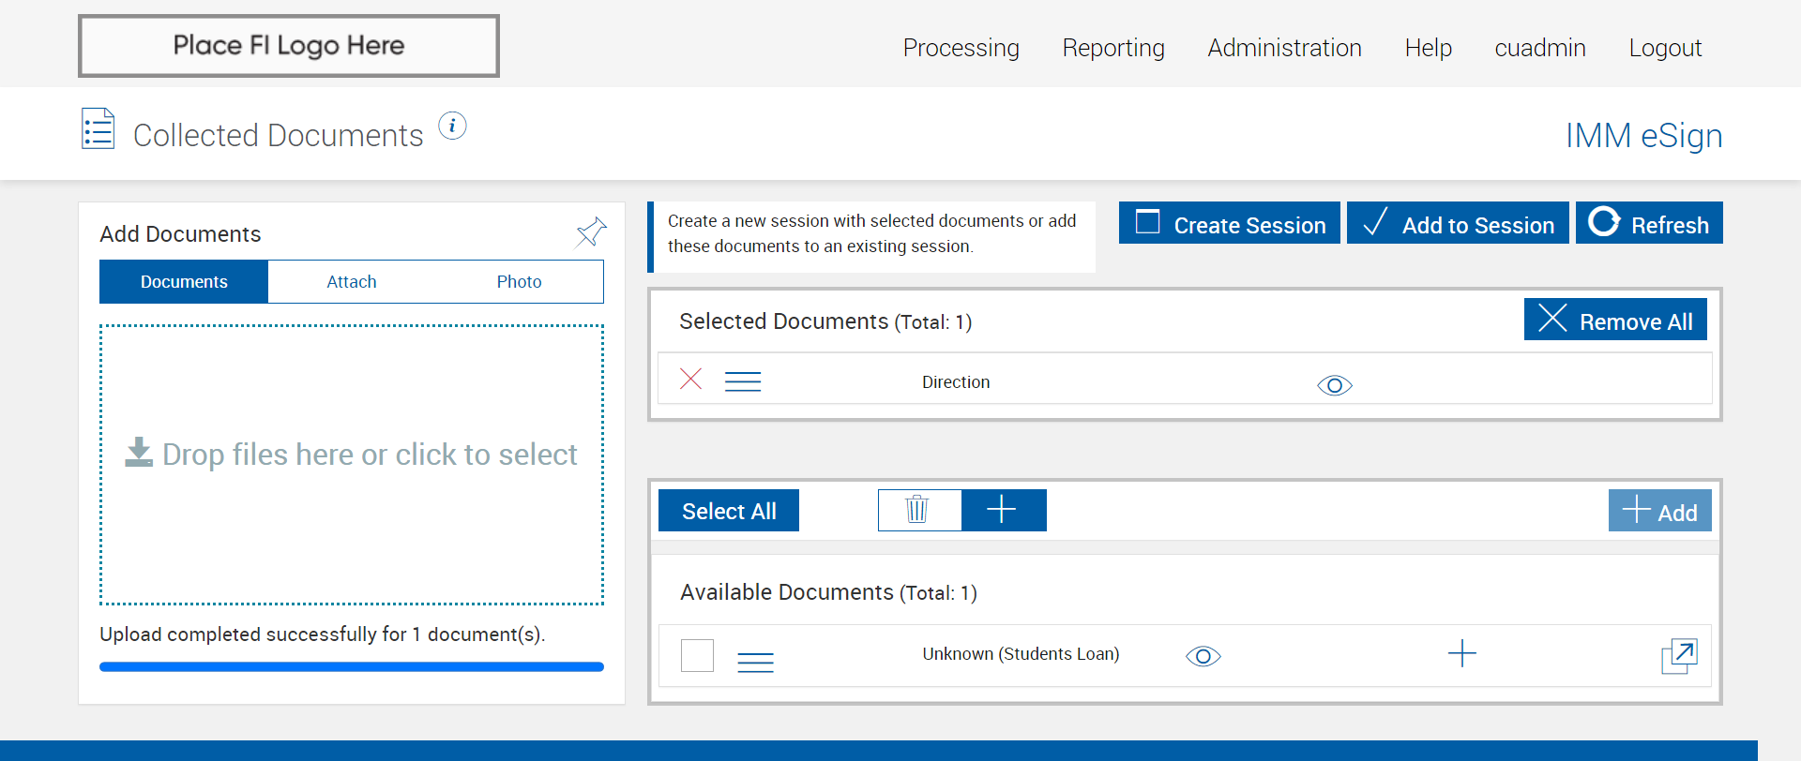Click the Remove All button

pos(1614,321)
